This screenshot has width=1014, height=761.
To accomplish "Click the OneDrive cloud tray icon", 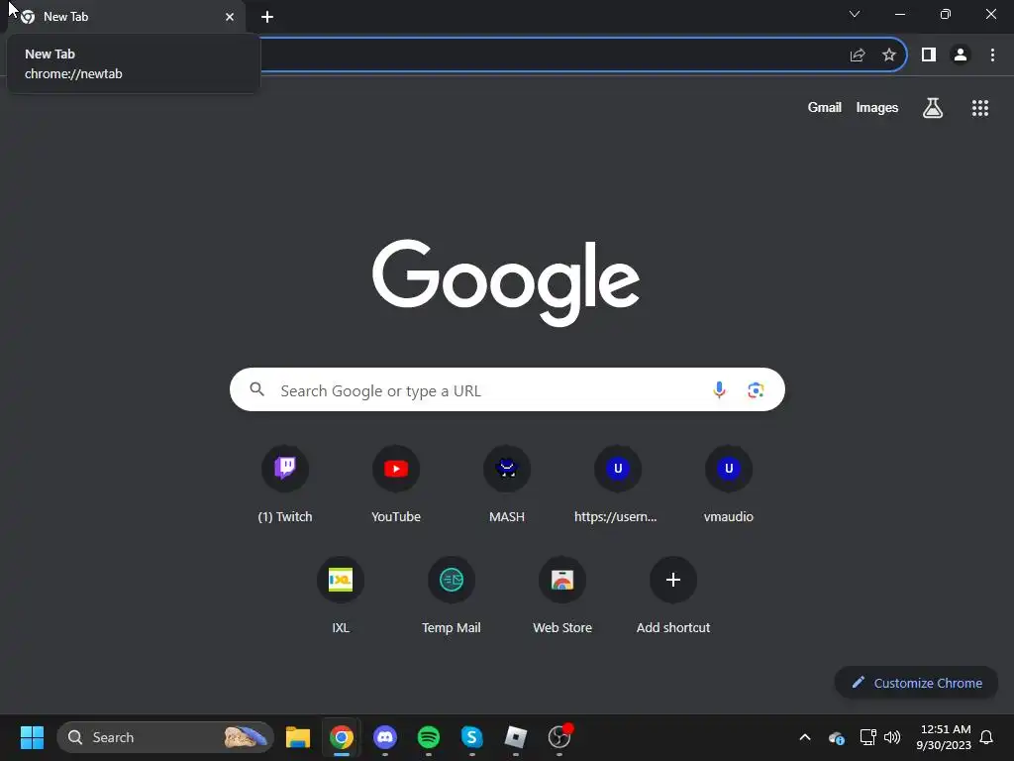I will click(x=836, y=737).
